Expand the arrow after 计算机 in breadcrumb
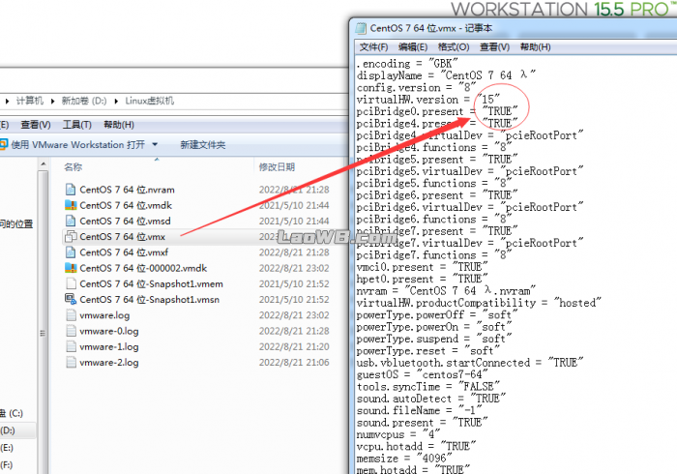 pyautogui.click(x=52, y=101)
